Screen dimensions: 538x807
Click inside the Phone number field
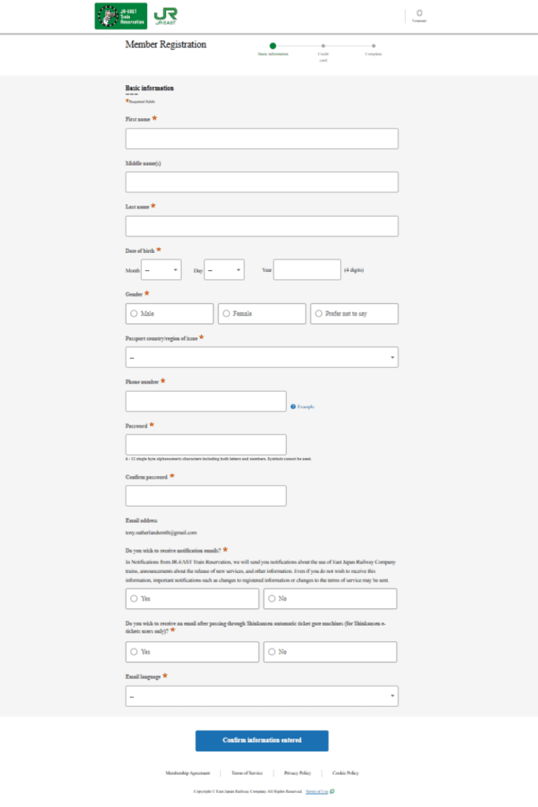[206, 401]
